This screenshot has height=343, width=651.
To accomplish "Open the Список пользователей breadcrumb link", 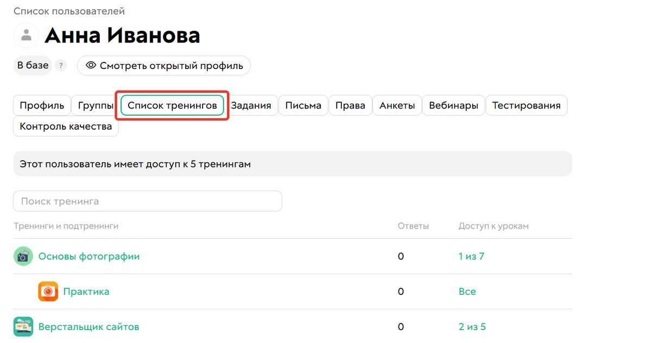I will 69,11.
